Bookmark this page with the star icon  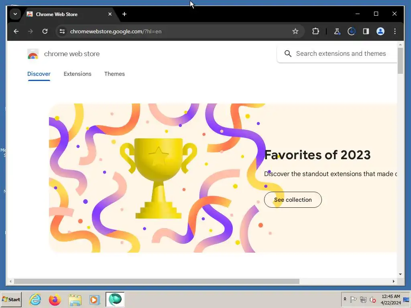pos(295,31)
